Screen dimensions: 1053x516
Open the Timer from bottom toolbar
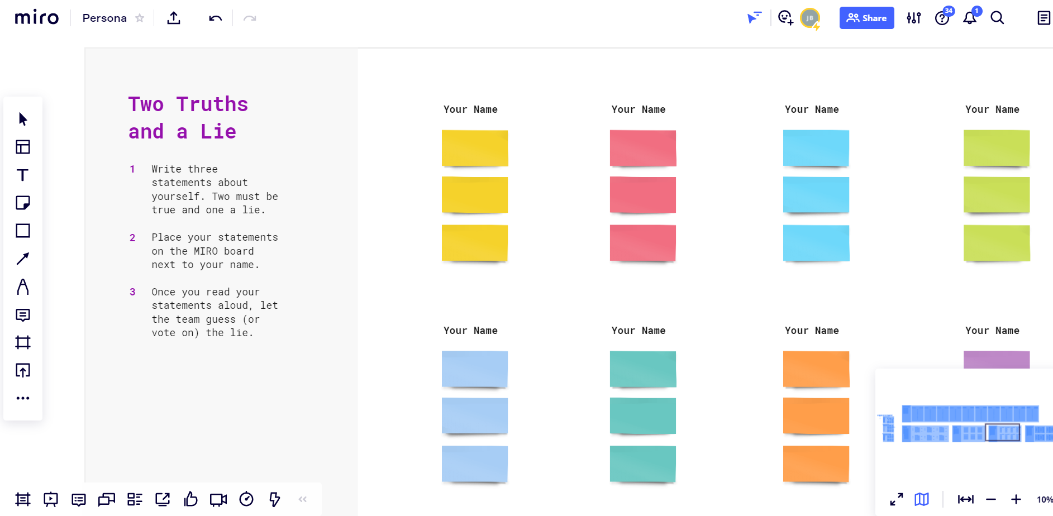tap(246, 499)
